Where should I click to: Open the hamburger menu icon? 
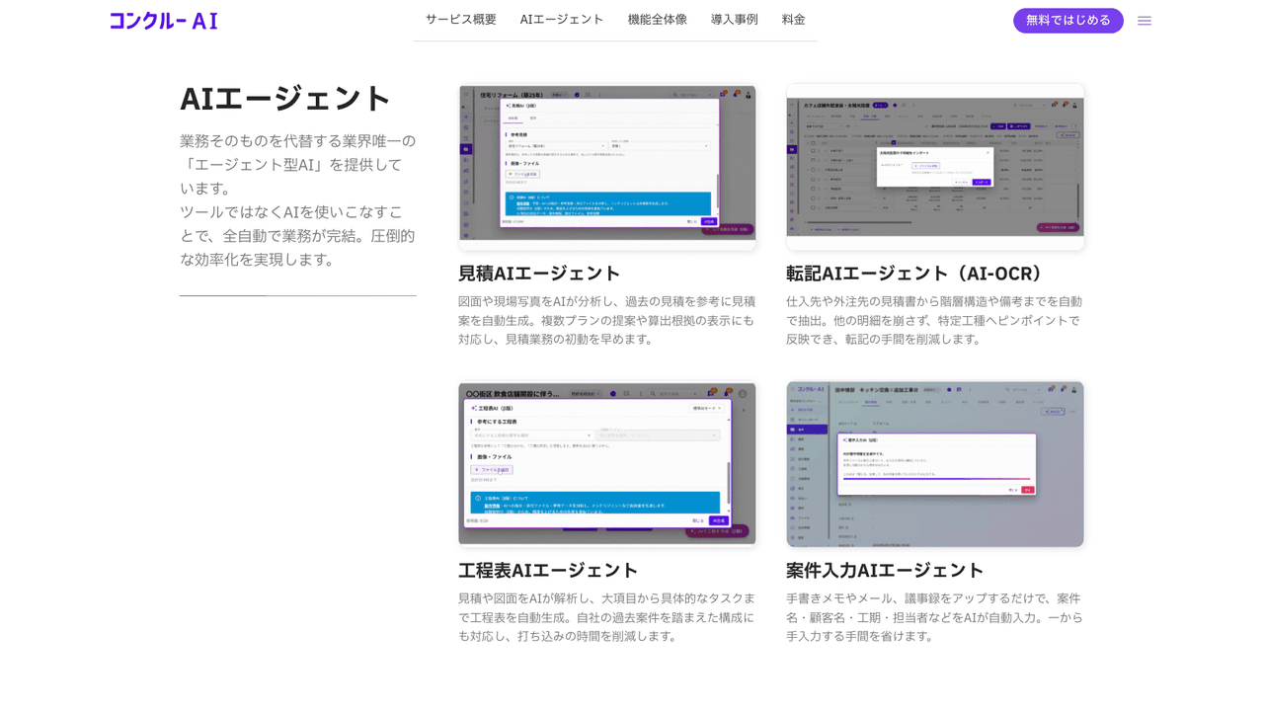[1145, 21]
